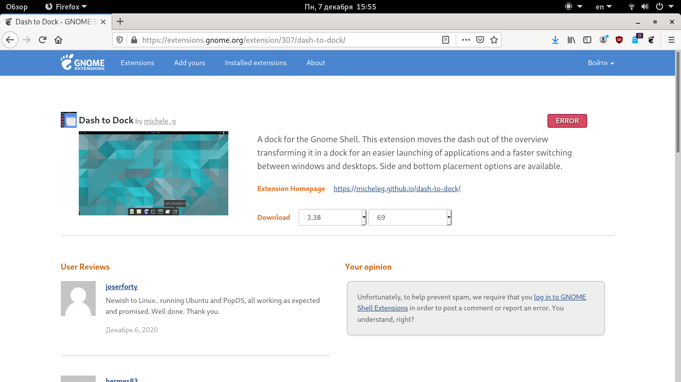Click the Dash to Dock extension icon

pyautogui.click(x=69, y=120)
